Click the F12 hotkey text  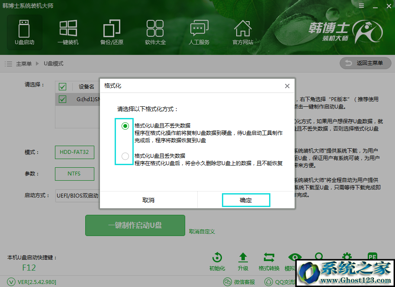pyautogui.click(x=29, y=268)
